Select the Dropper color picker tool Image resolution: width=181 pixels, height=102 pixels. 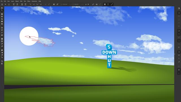(x=2, y=44)
